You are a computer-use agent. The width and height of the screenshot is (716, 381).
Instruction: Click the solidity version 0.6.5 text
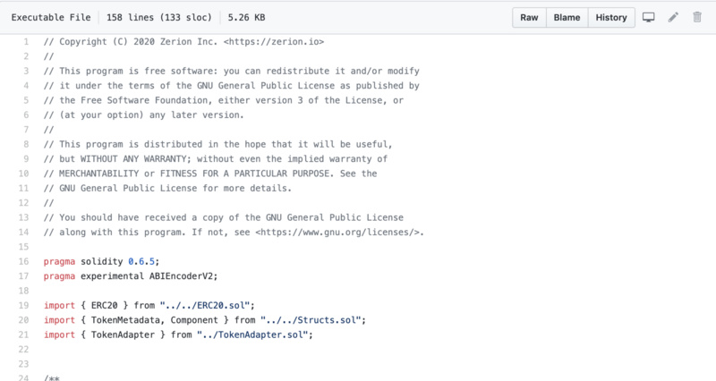(141, 261)
